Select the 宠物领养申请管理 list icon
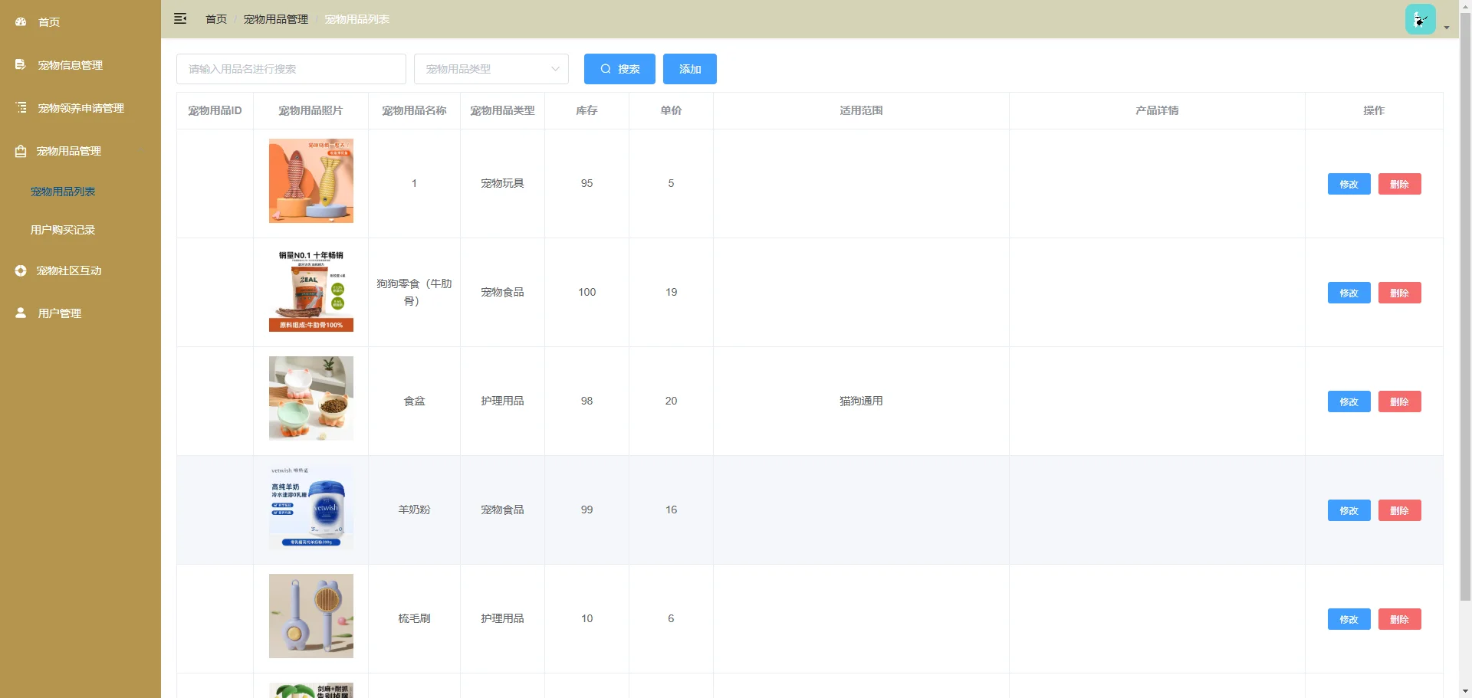Viewport: 1472px width, 698px height. click(x=21, y=108)
